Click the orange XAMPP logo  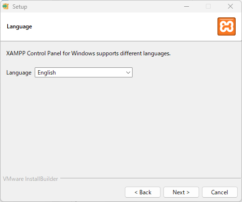point(227,26)
